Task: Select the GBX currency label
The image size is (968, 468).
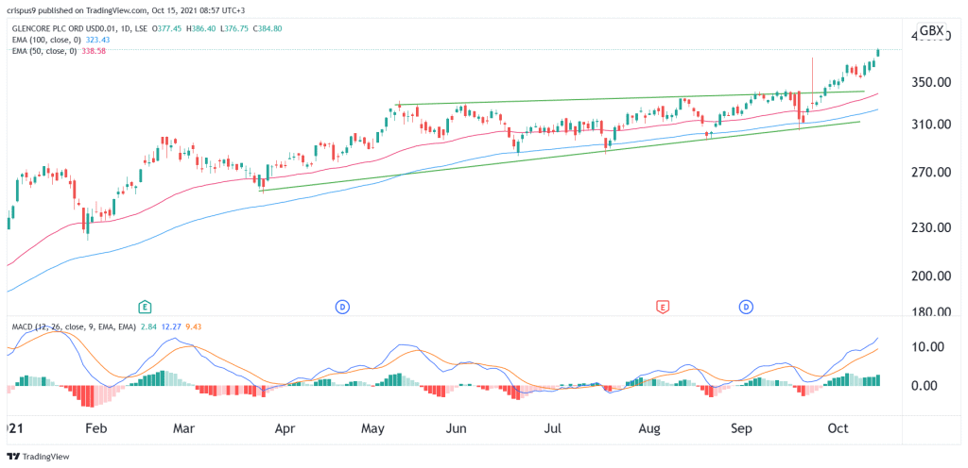Action: pos(931,31)
